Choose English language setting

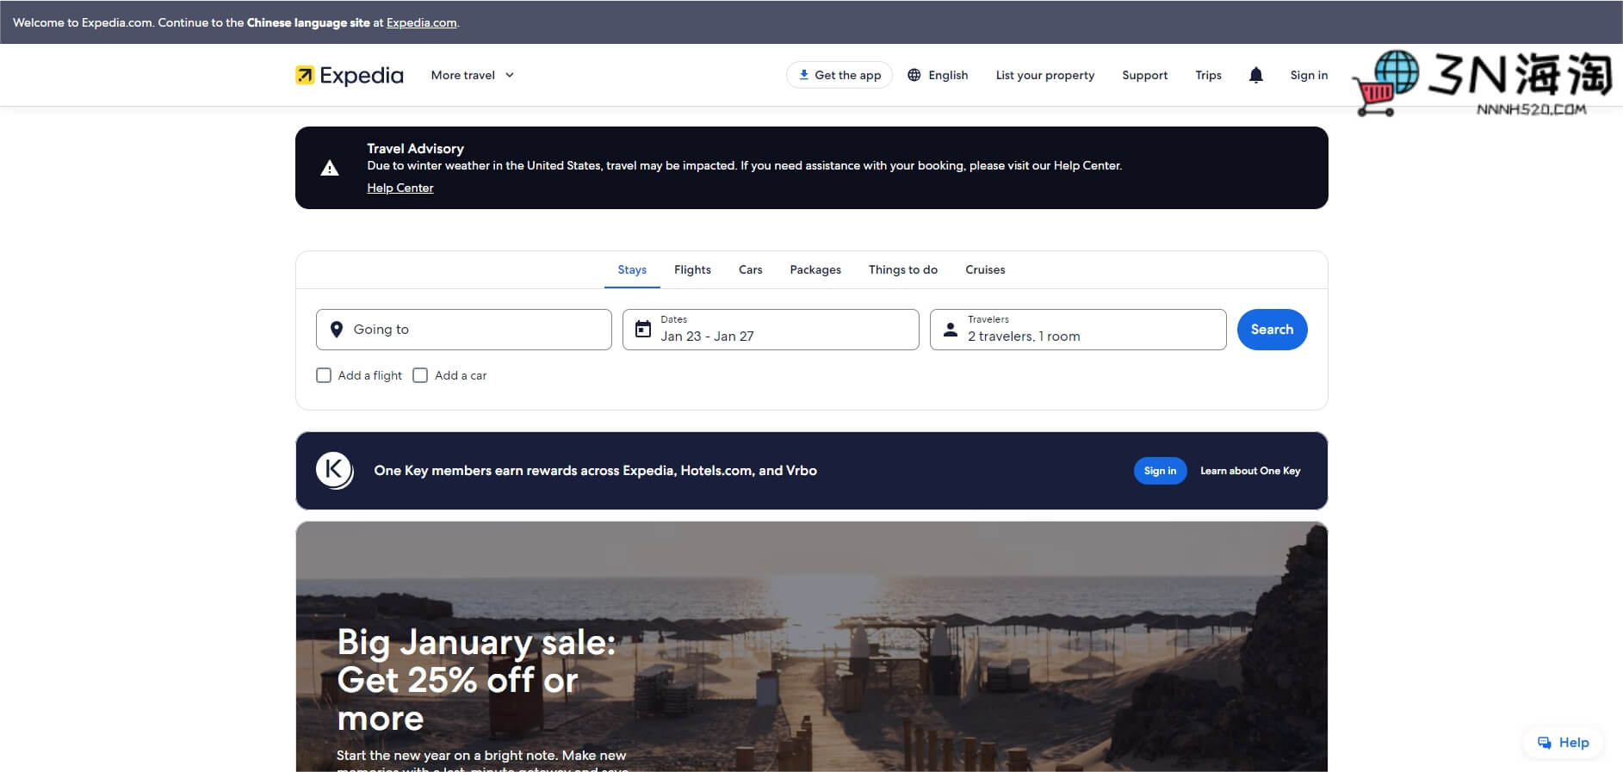click(938, 75)
